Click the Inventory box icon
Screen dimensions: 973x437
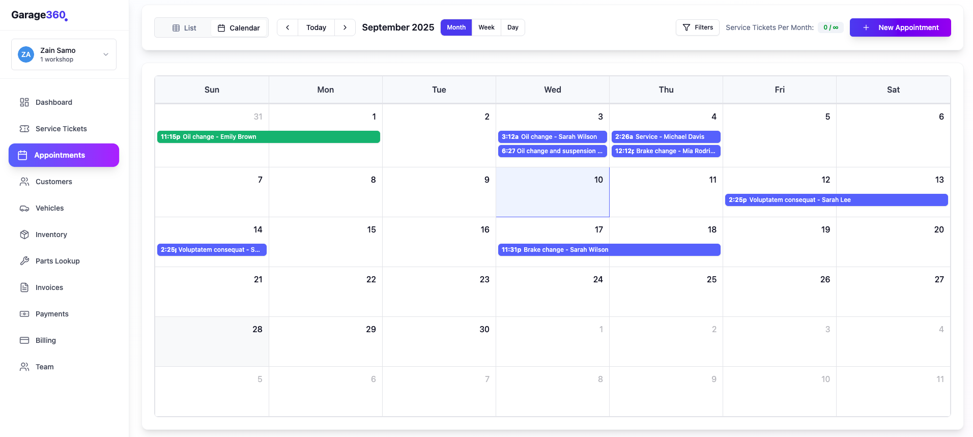(x=24, y=235)
